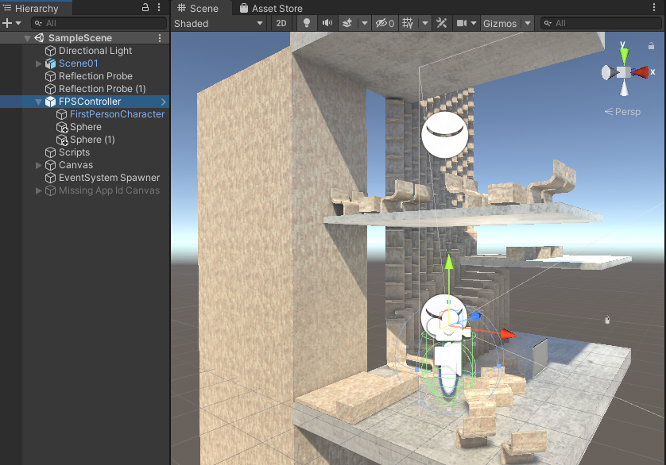This screenshot has height=465, width=666.
Task: Click the plus icon to create object
Action: point(7,23)
